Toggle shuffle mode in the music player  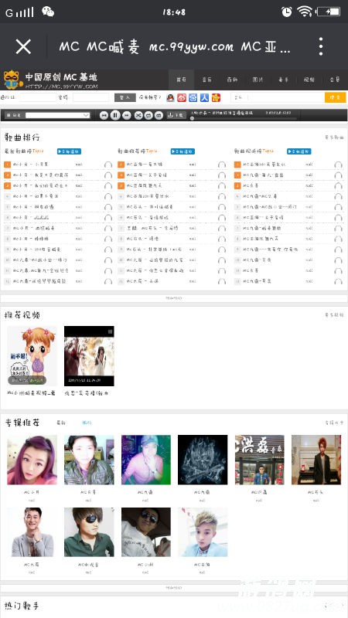pyautogui.click(x=138, y=115)
